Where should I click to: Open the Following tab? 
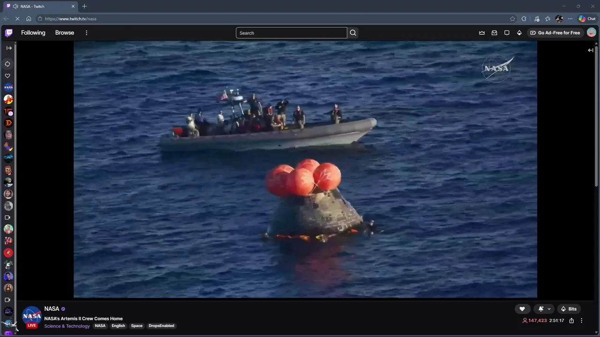coord(33,33)
